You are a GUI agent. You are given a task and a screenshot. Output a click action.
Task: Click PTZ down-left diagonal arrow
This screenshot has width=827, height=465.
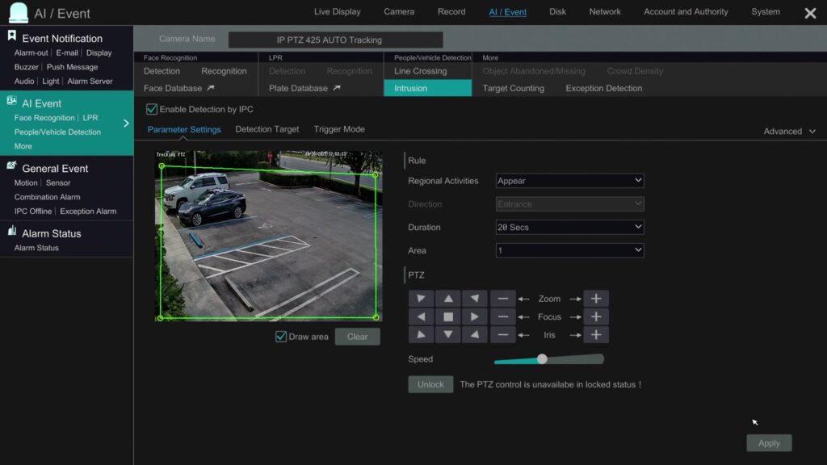421,335
